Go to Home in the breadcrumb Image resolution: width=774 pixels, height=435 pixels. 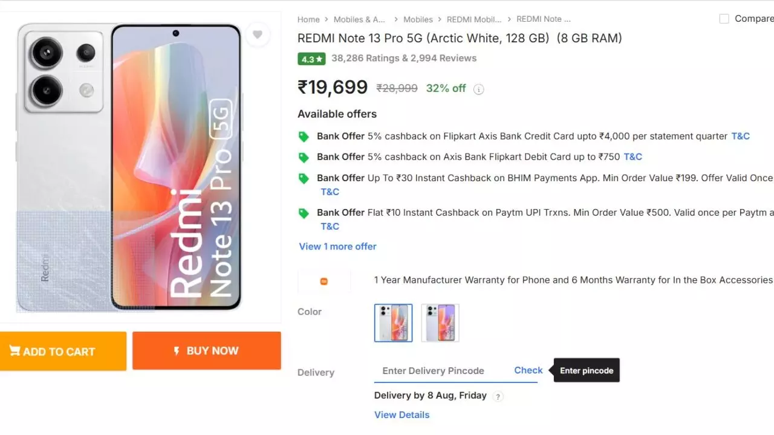pos(308,19)
